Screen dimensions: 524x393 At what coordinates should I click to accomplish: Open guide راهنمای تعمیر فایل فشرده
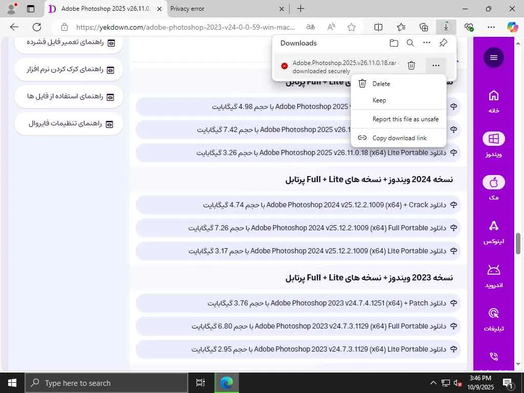[69, 43]
